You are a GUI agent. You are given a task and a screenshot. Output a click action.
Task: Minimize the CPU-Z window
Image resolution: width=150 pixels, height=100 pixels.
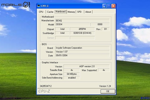pyautogui.click(x=104, y=6)
